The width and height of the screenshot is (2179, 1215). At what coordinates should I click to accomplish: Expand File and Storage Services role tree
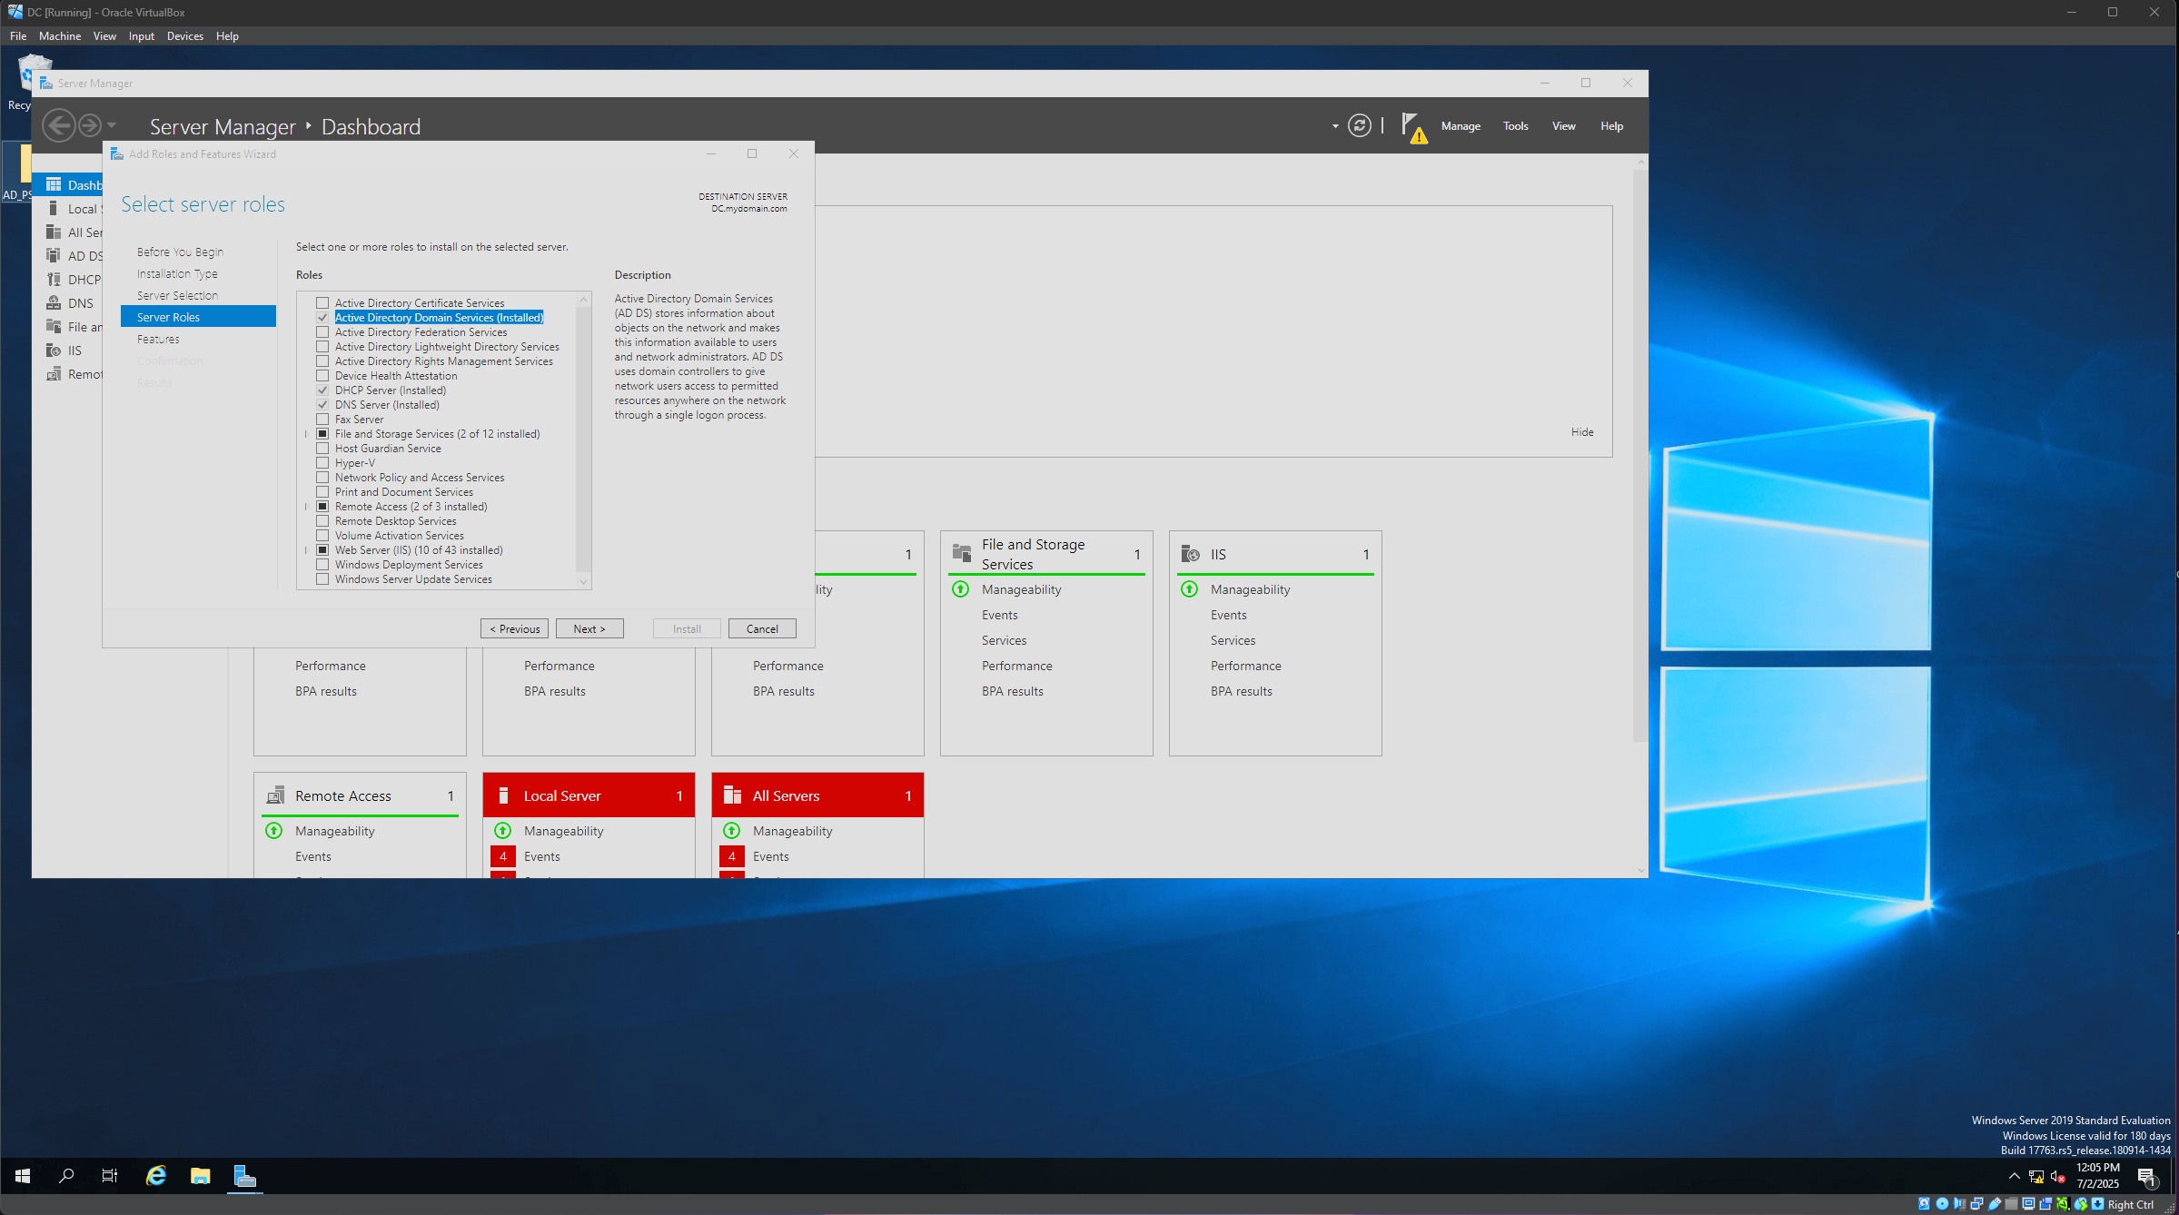pos(307,434)
